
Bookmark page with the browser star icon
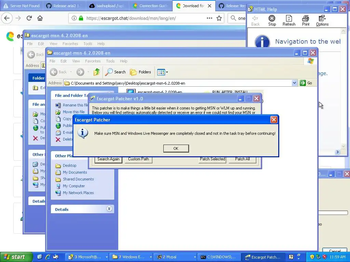coord(219,18)
